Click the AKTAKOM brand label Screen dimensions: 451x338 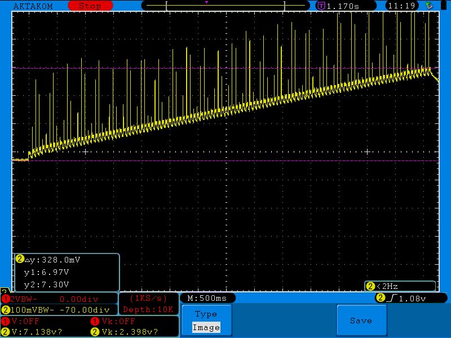[33, 6]
